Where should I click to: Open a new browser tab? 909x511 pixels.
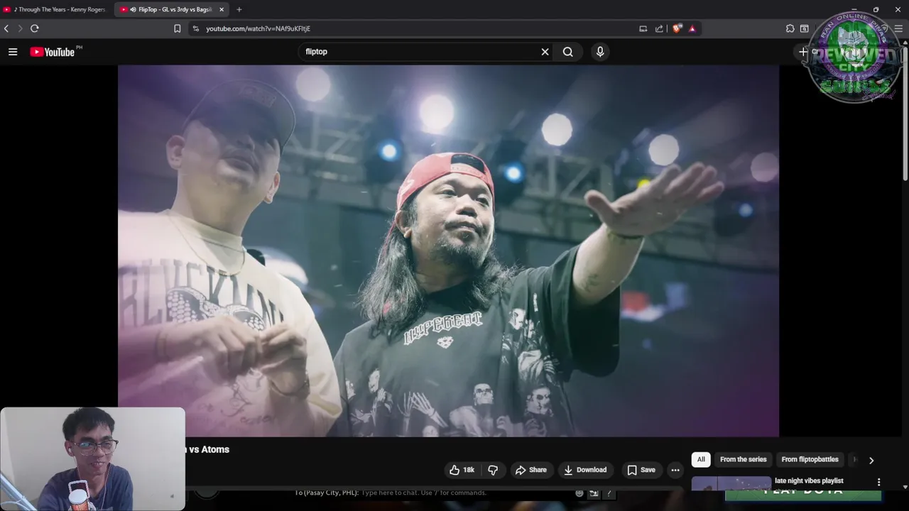[239, 9]
